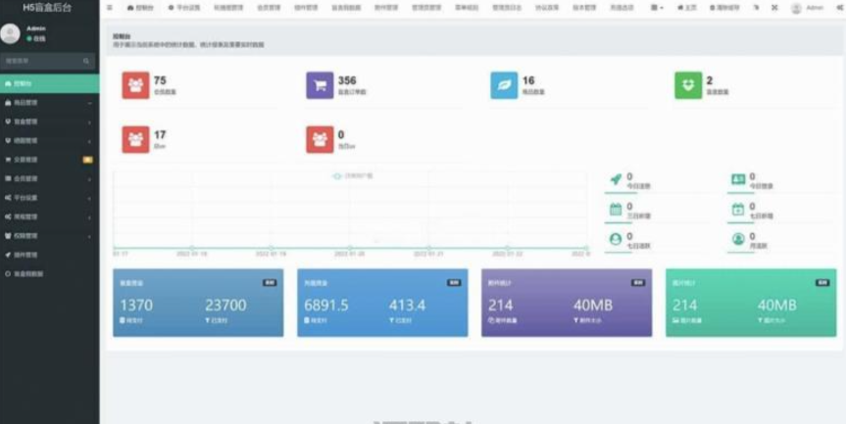This screenshot has height=424, width=846.
Task: Click the badge on the 6891.5 blue card
Action: pos(454,283)
